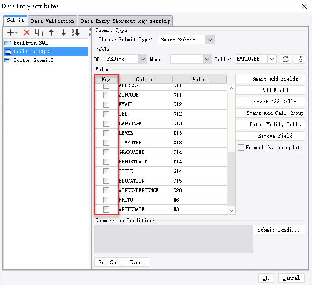Open add submit dropdown arrow
312x285 pixels.
[x=16, y=32]
